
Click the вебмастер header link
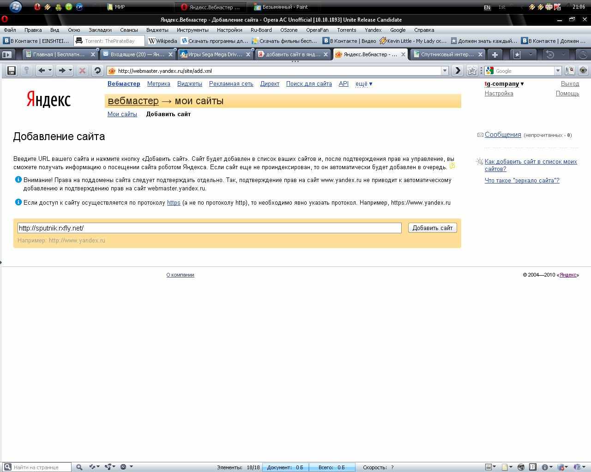click(x=133, y=101)
